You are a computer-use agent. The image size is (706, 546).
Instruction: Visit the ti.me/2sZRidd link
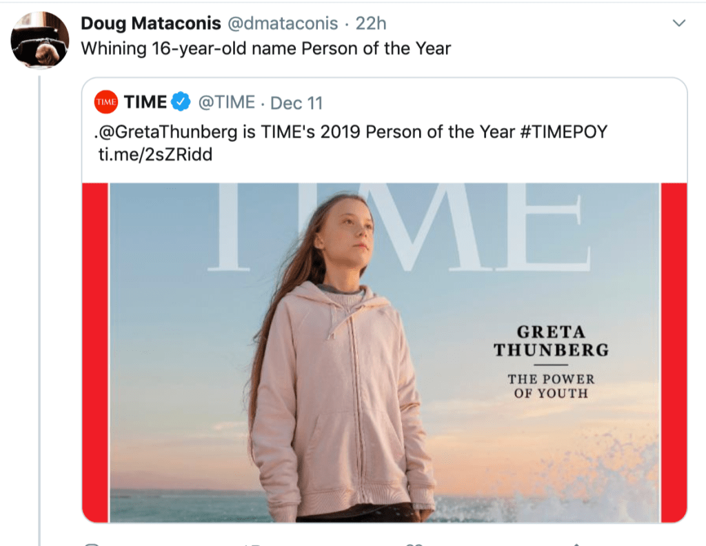pyautogui.click(x=156, y=154)
